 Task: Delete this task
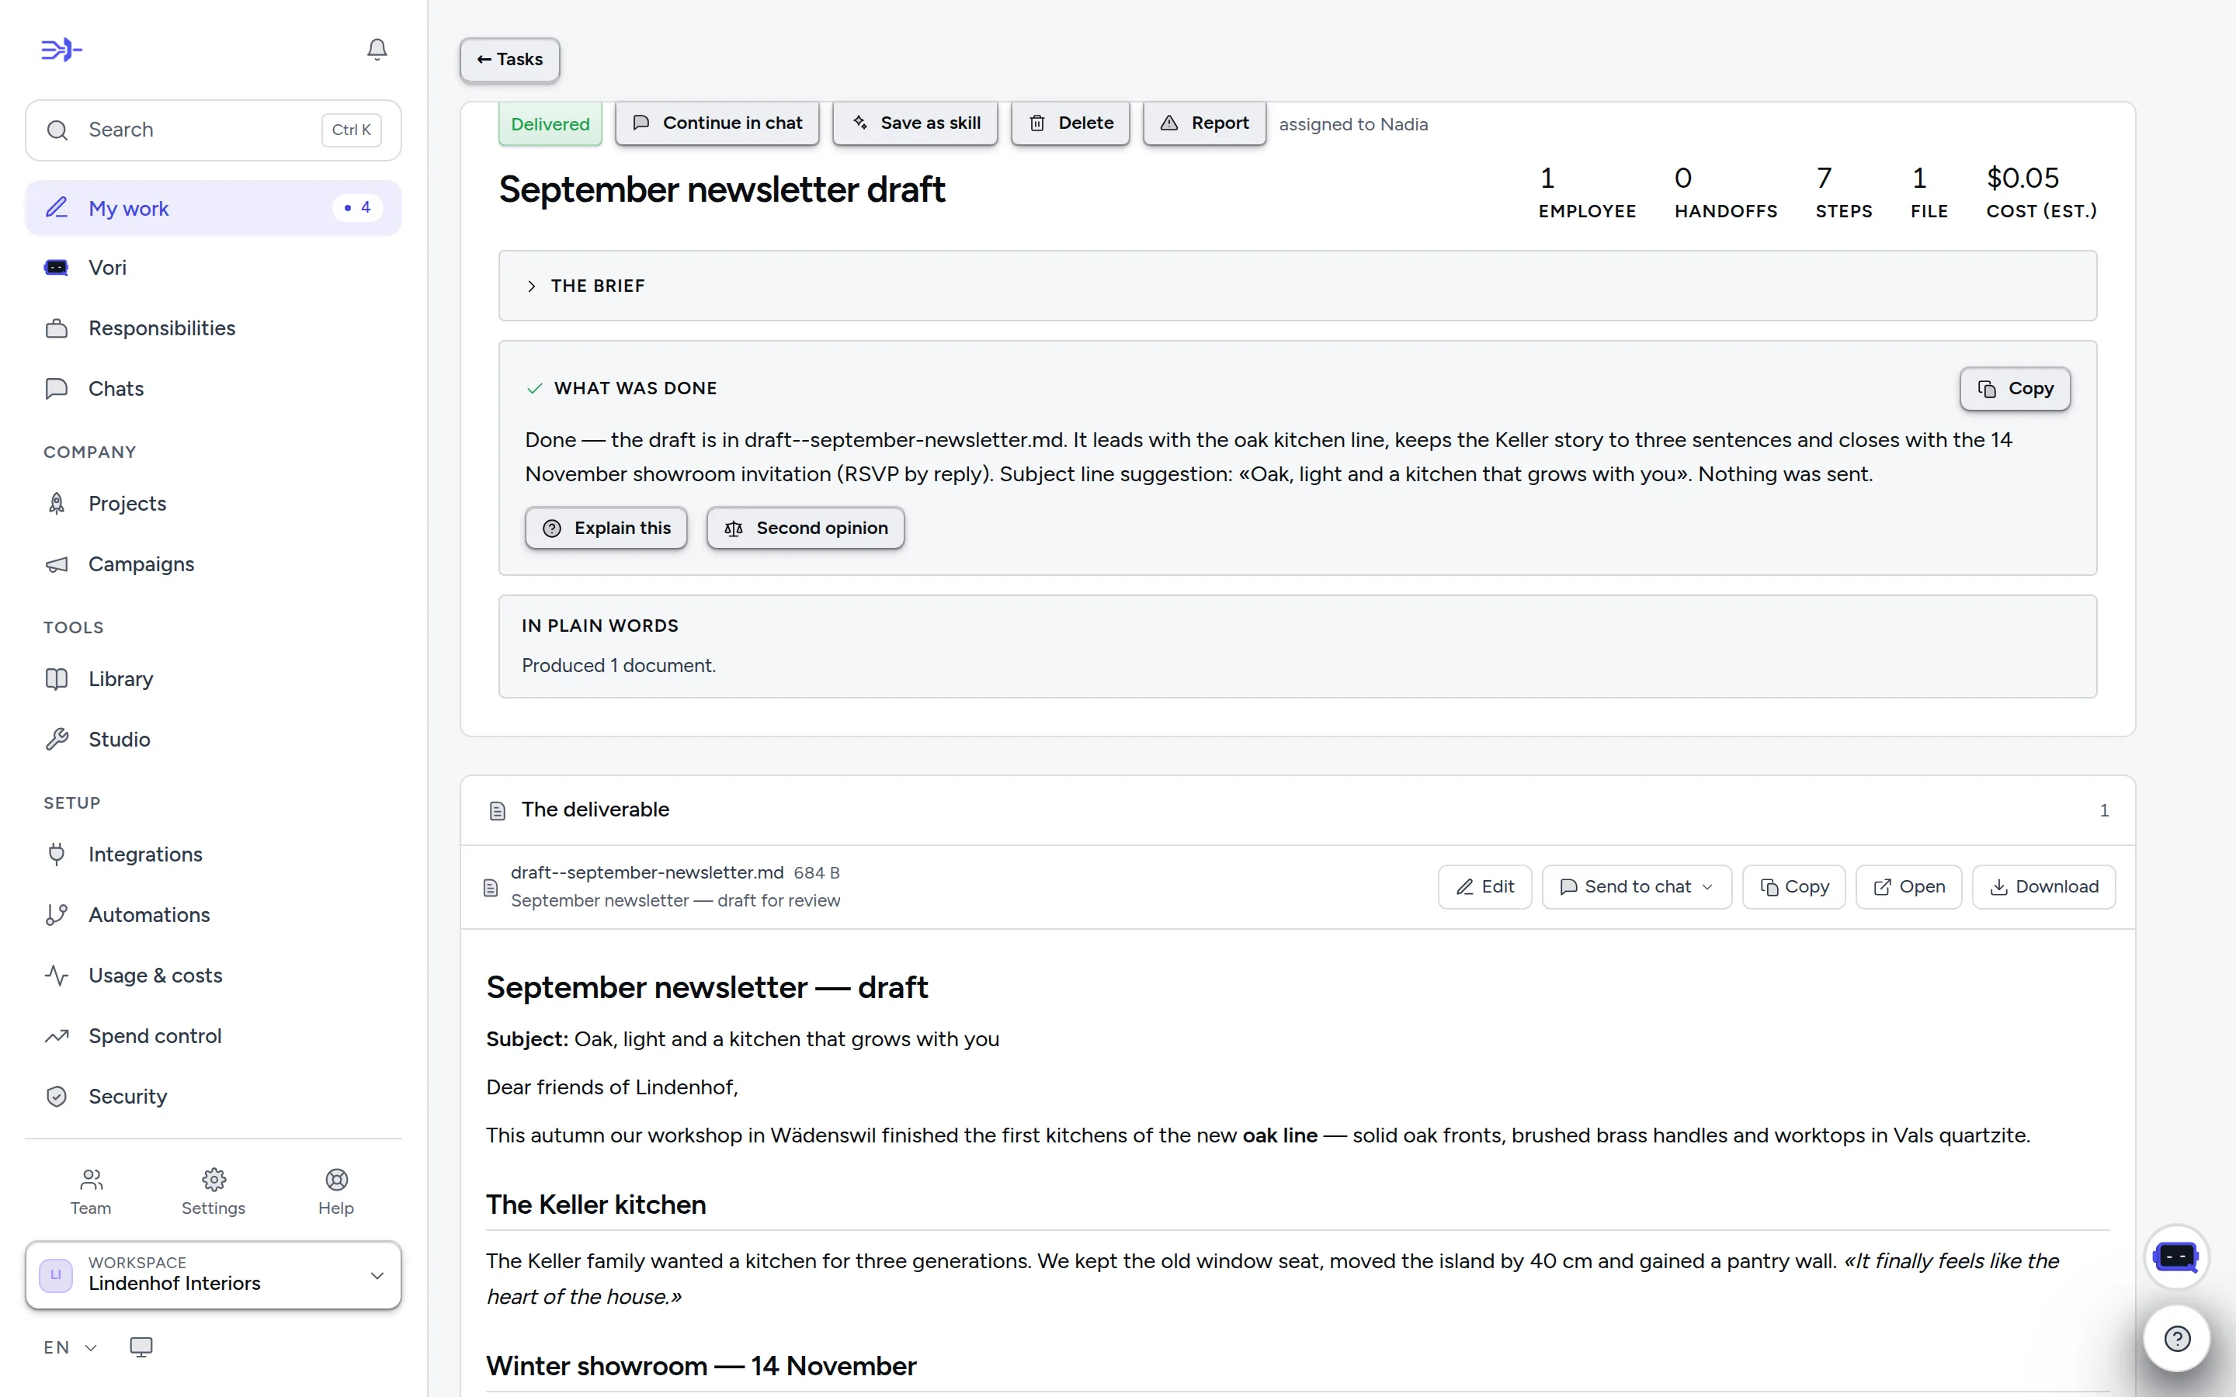pyautogui.click(x=1071, y=123)
